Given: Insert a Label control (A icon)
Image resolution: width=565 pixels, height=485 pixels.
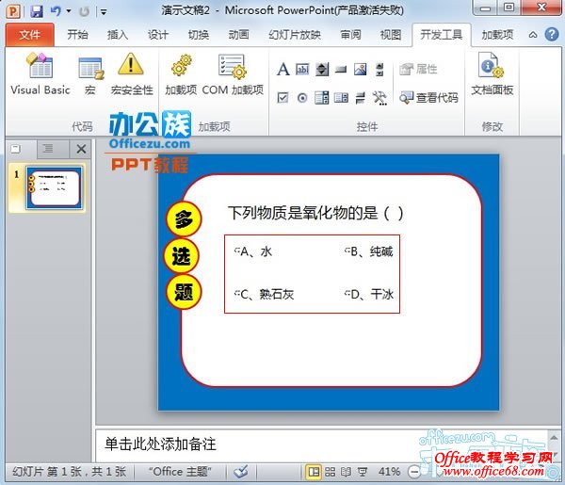Looking at the screenshot, I should pyautogui.click(x=282, y=70).
